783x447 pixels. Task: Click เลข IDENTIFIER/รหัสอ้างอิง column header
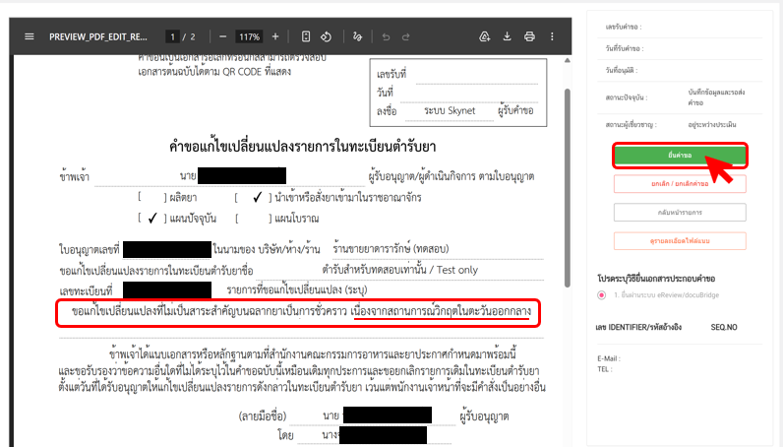(638, 327)
